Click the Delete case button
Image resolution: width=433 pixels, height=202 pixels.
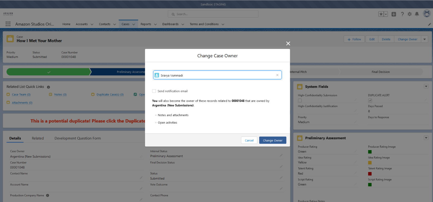pyautogui.click(x=386, y=39)
